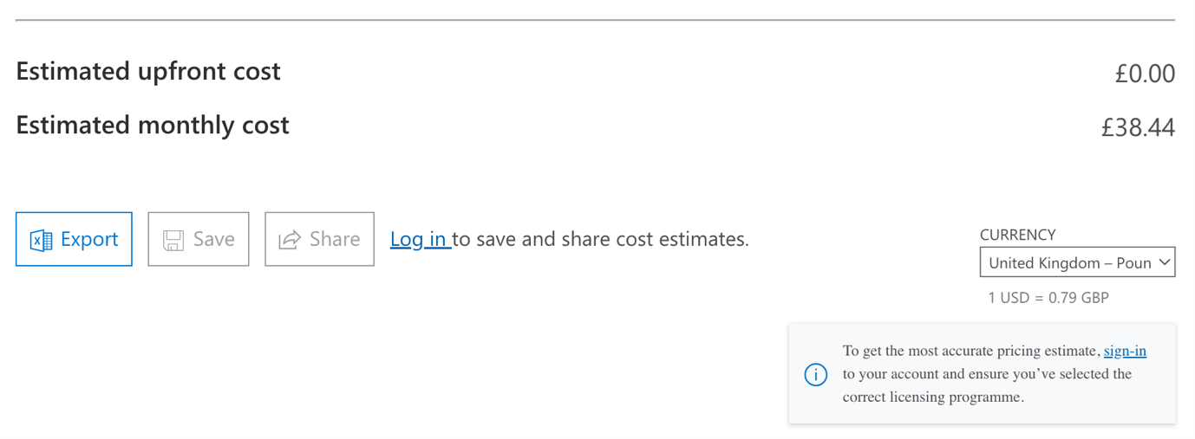The image size is (1195, 439).
Task: Click the £38.44 monthly cost amount
Action: 1138,128
